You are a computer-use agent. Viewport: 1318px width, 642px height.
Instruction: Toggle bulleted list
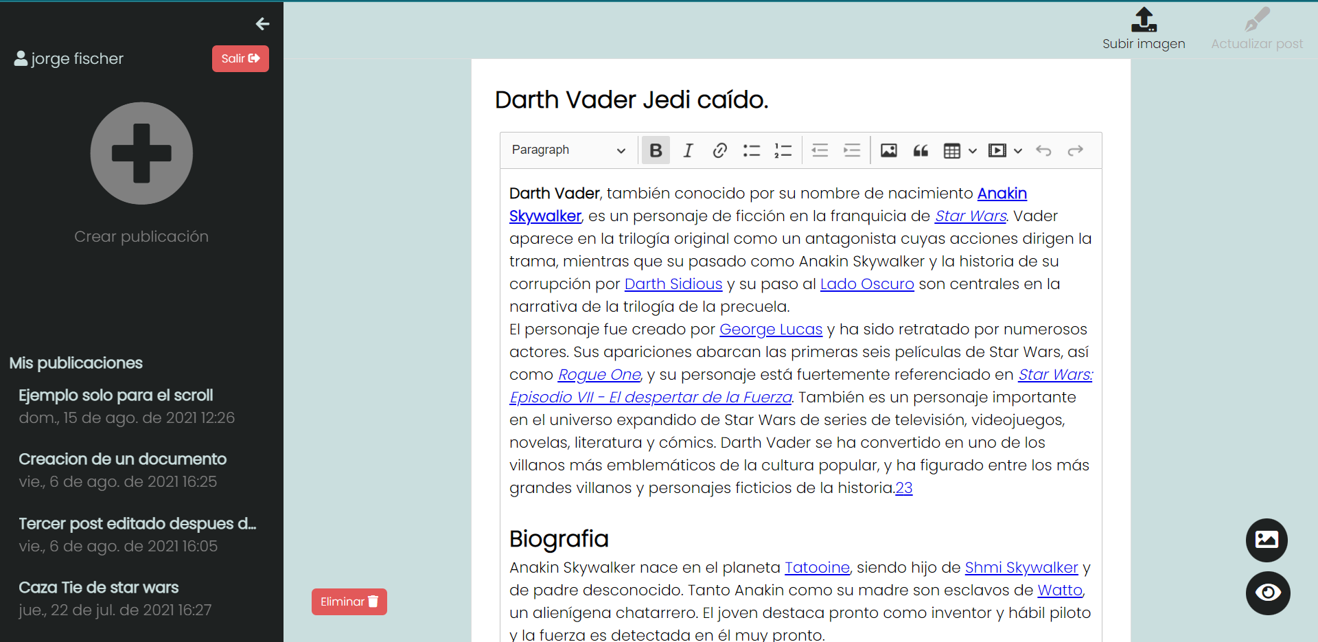[x=752, y=150]
